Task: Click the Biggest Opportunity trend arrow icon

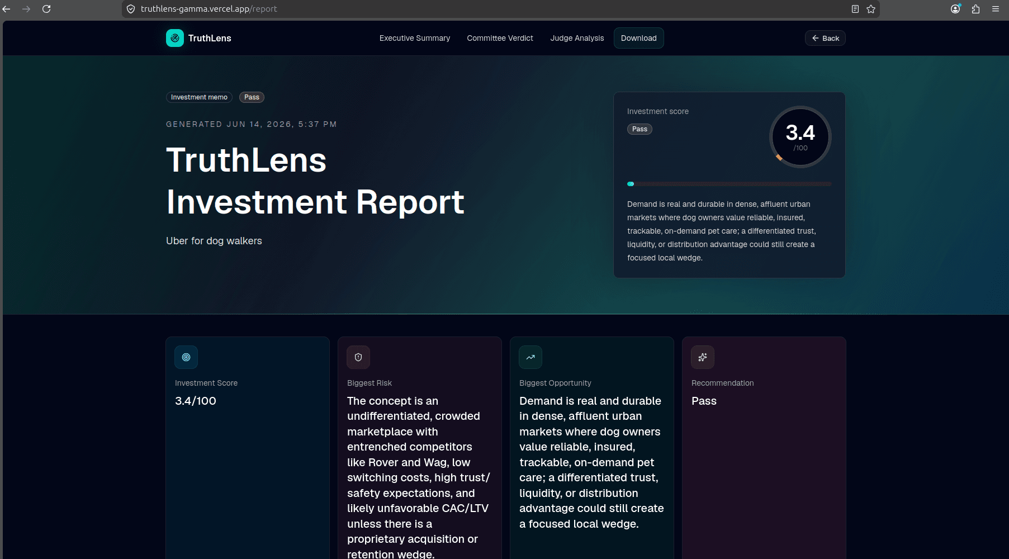Action: click(x=530, y=357)
